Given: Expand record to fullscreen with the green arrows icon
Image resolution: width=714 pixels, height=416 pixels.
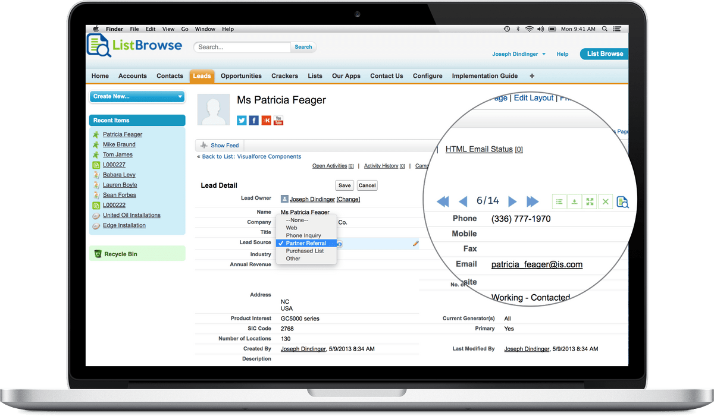Looking at the screenshot, I should tap(590, 201).
